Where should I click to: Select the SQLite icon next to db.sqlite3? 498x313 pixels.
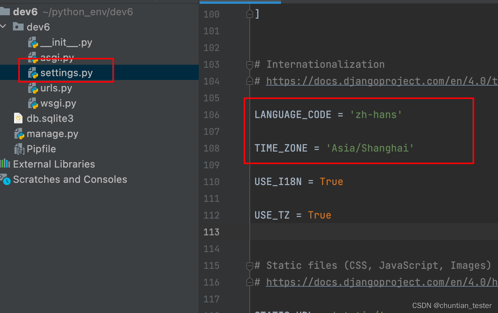[18, 118]
